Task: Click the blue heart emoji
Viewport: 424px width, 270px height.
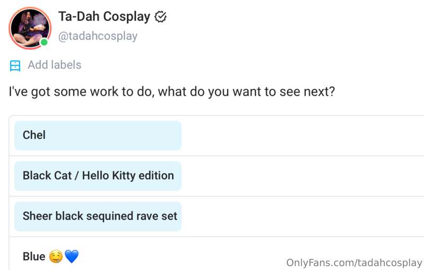Action: tap(72, 256)
